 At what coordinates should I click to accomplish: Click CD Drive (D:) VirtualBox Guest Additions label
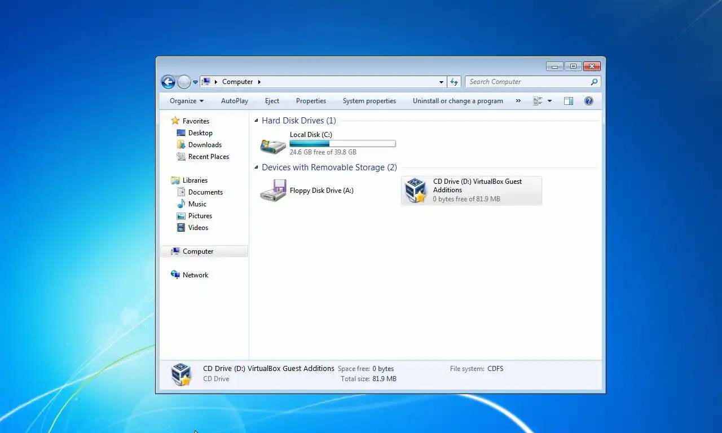tap(477, 185)
